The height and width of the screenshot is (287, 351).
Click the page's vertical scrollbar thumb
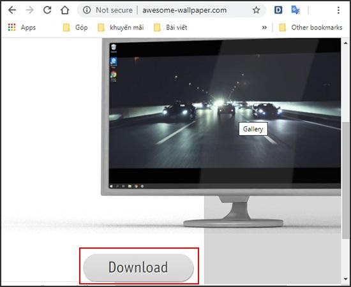coord(346,180)
